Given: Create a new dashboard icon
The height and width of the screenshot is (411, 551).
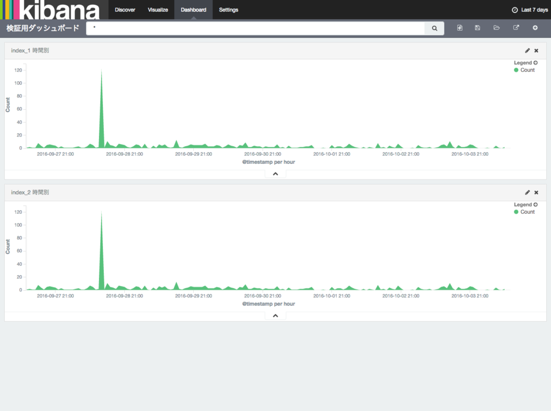Looking at the screenshot, I should click(x=460, y=28).
